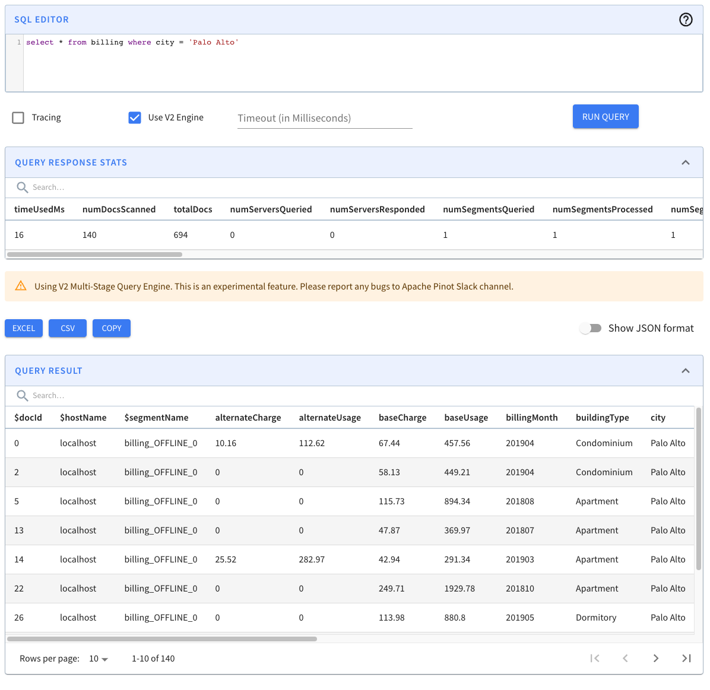Screen dimensions: 710x690
Task: Click the city column header
Action: (658, 418)
